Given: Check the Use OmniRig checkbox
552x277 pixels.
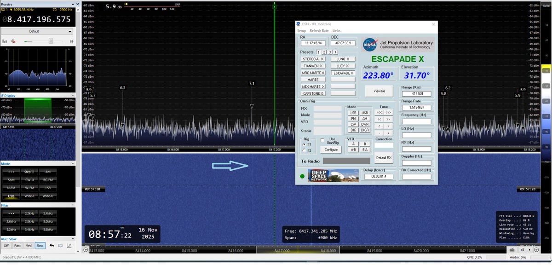Looking at the screenshot, I should (322, 140).
